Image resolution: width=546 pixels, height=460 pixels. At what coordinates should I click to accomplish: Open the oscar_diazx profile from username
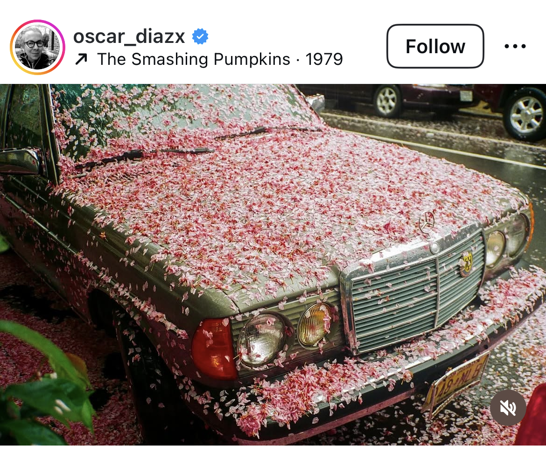click(129, 36)
